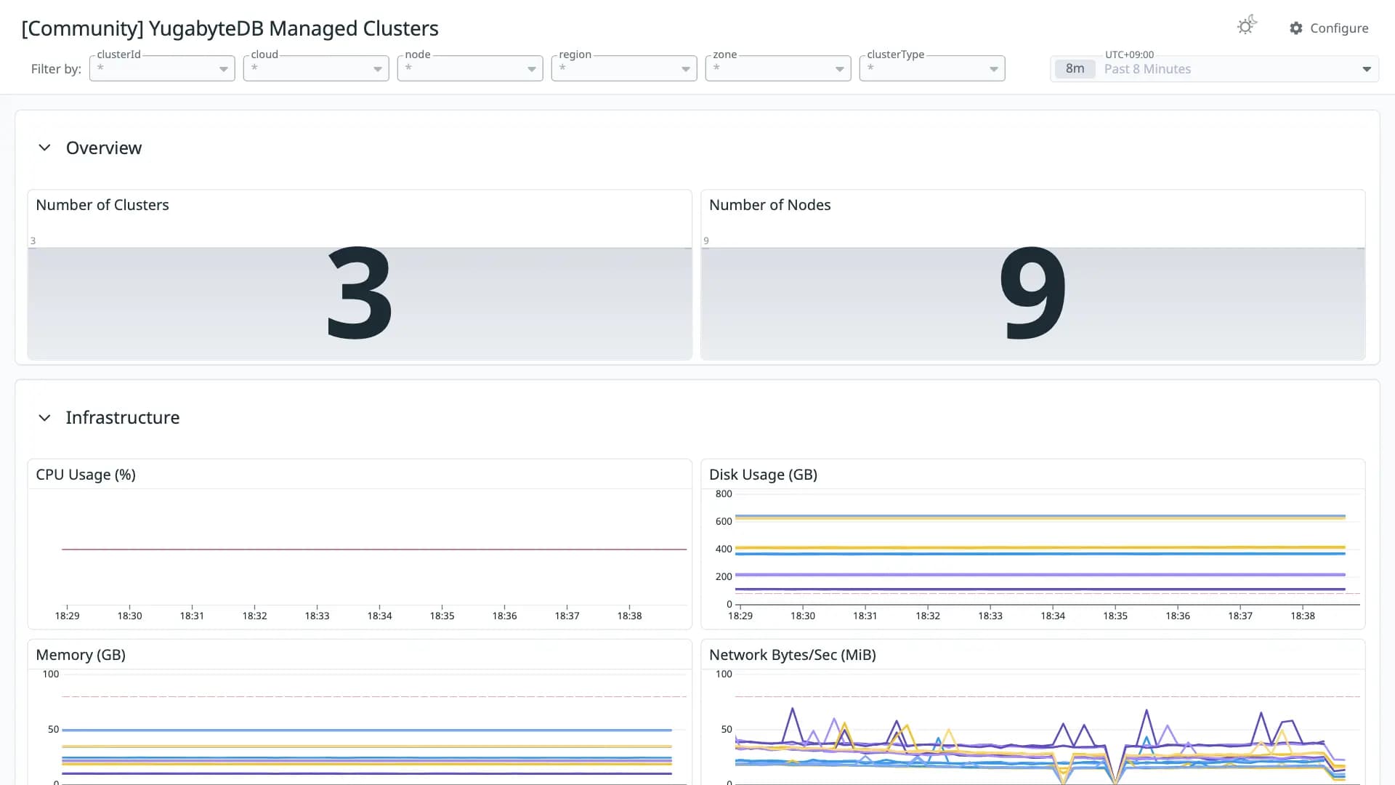Click the Configure gear icon
This screenshot has width=1395, height=785.
[x=1296, y=28]
